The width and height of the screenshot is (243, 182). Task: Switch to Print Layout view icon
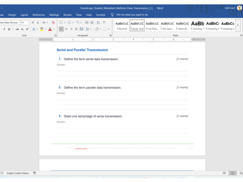233,173
